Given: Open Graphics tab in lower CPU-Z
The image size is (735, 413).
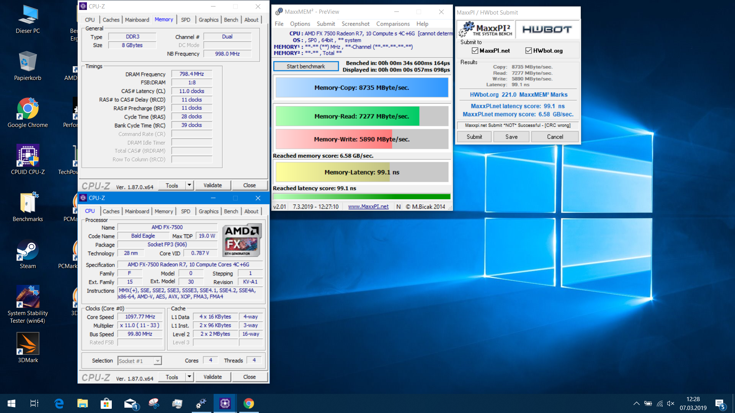Looking at the screenshot, I should [209, 211].
